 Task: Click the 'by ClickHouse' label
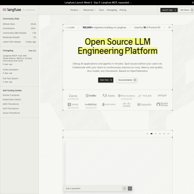(x=29, y=10)
